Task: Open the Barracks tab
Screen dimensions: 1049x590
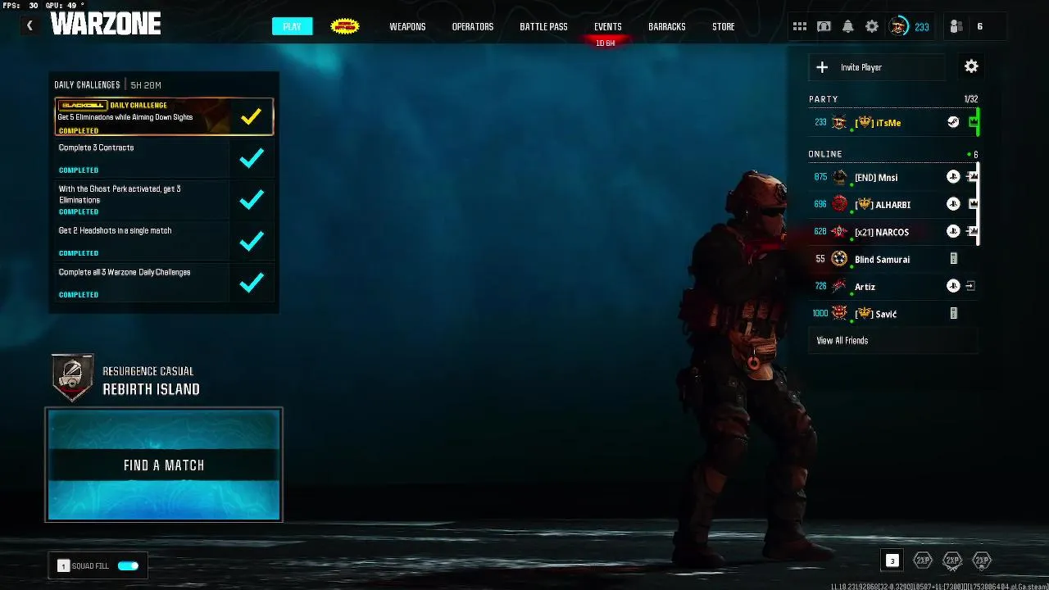Action: 667,26
